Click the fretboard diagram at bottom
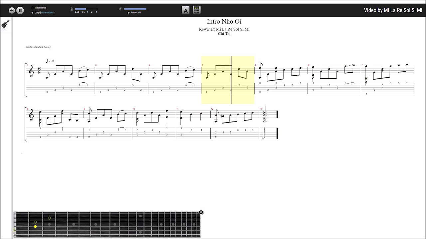This screenshot has width=426, height=239. point(107,224)
